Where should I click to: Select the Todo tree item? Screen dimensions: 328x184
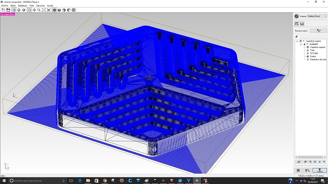(313, 50)
